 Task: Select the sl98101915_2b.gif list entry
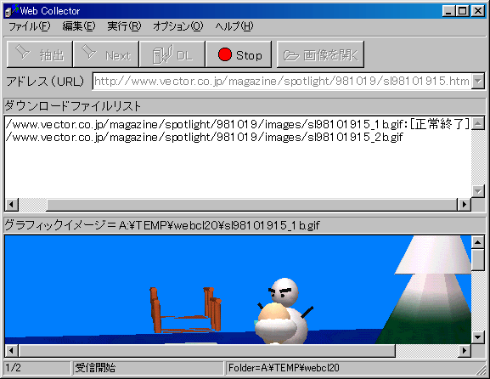click(205, 138)
